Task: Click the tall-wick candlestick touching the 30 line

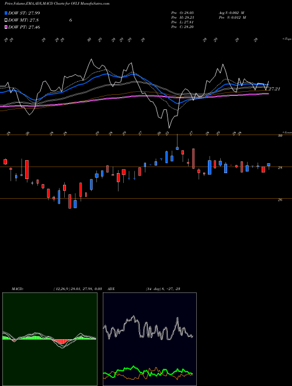Action: click(x=177, y=148)
